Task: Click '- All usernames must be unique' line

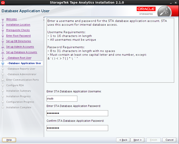Action: 72,40
